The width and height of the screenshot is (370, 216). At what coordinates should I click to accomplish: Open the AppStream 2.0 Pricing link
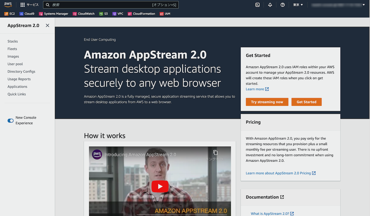coord(278,173)
